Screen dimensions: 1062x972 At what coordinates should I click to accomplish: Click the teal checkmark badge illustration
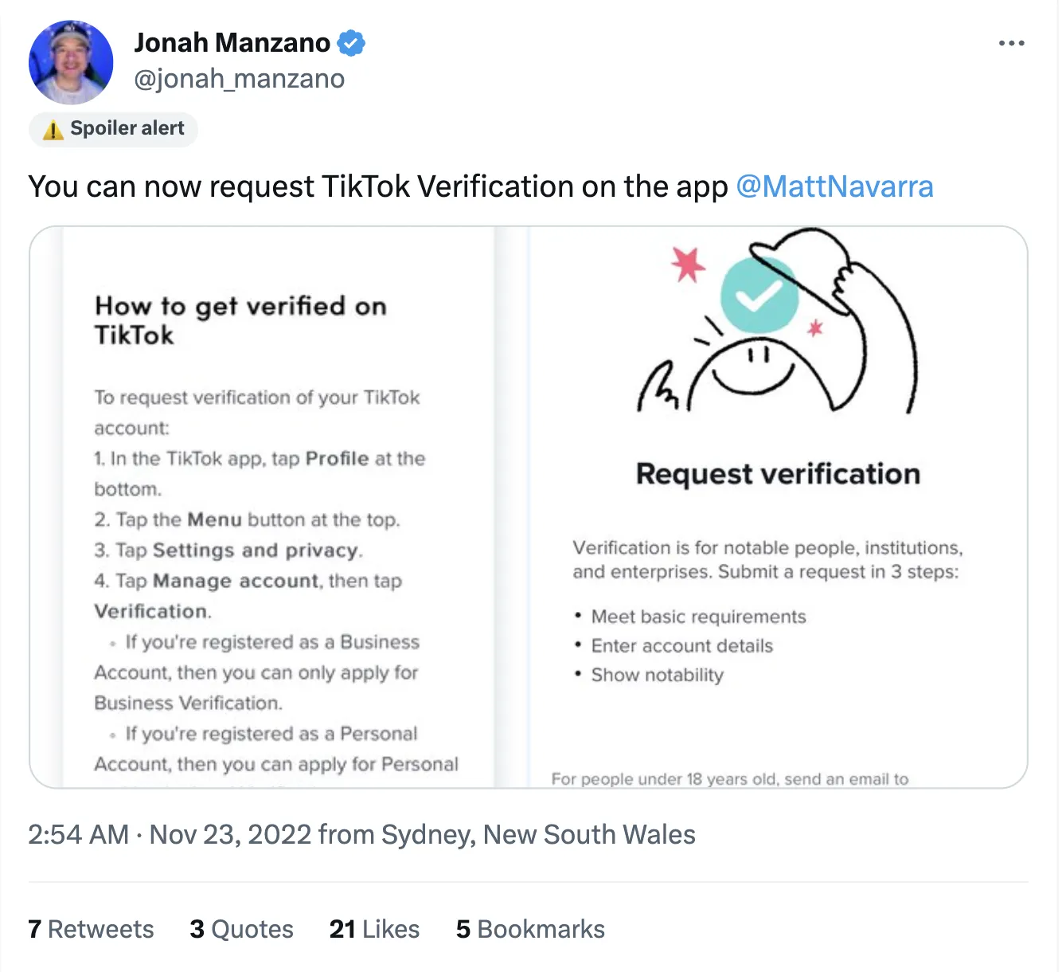pos(759,296)
